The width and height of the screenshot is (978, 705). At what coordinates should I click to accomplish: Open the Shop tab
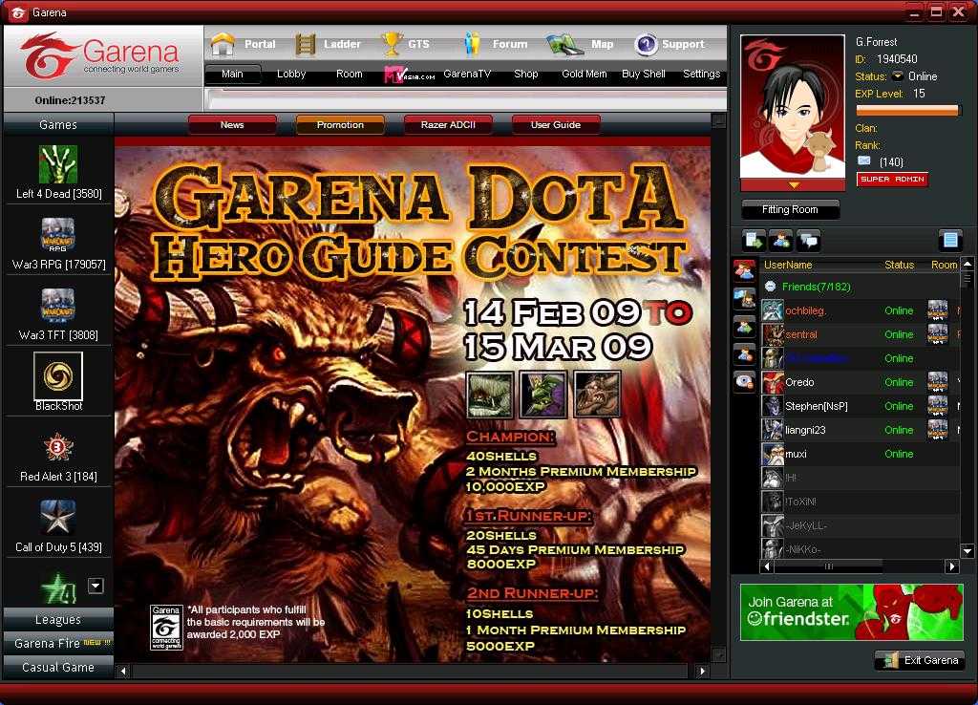(526, 75)
